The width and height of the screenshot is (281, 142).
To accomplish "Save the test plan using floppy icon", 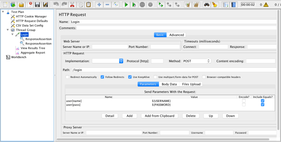I will click(x=37, y=4).
